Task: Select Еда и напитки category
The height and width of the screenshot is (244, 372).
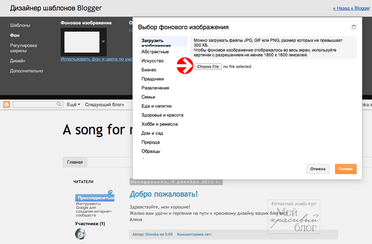Action: point(157,106)
